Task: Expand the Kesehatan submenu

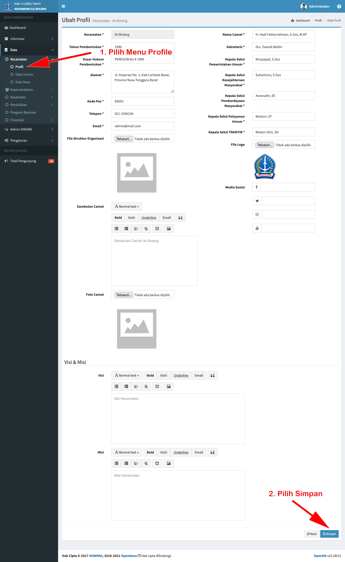Action: [29, 97]
